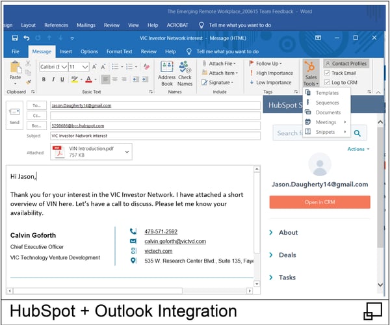The width and height of the screenshot is (390, 325).
Task: Select Templates from Sales Tools menu
Action: tap(326, 93)
